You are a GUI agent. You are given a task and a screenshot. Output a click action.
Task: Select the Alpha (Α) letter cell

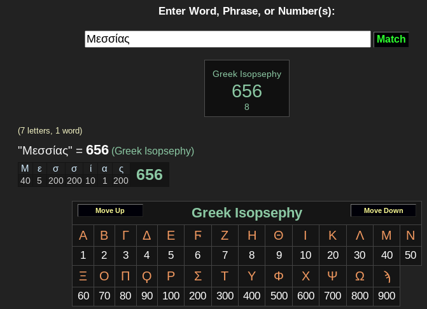click(83, 236)
